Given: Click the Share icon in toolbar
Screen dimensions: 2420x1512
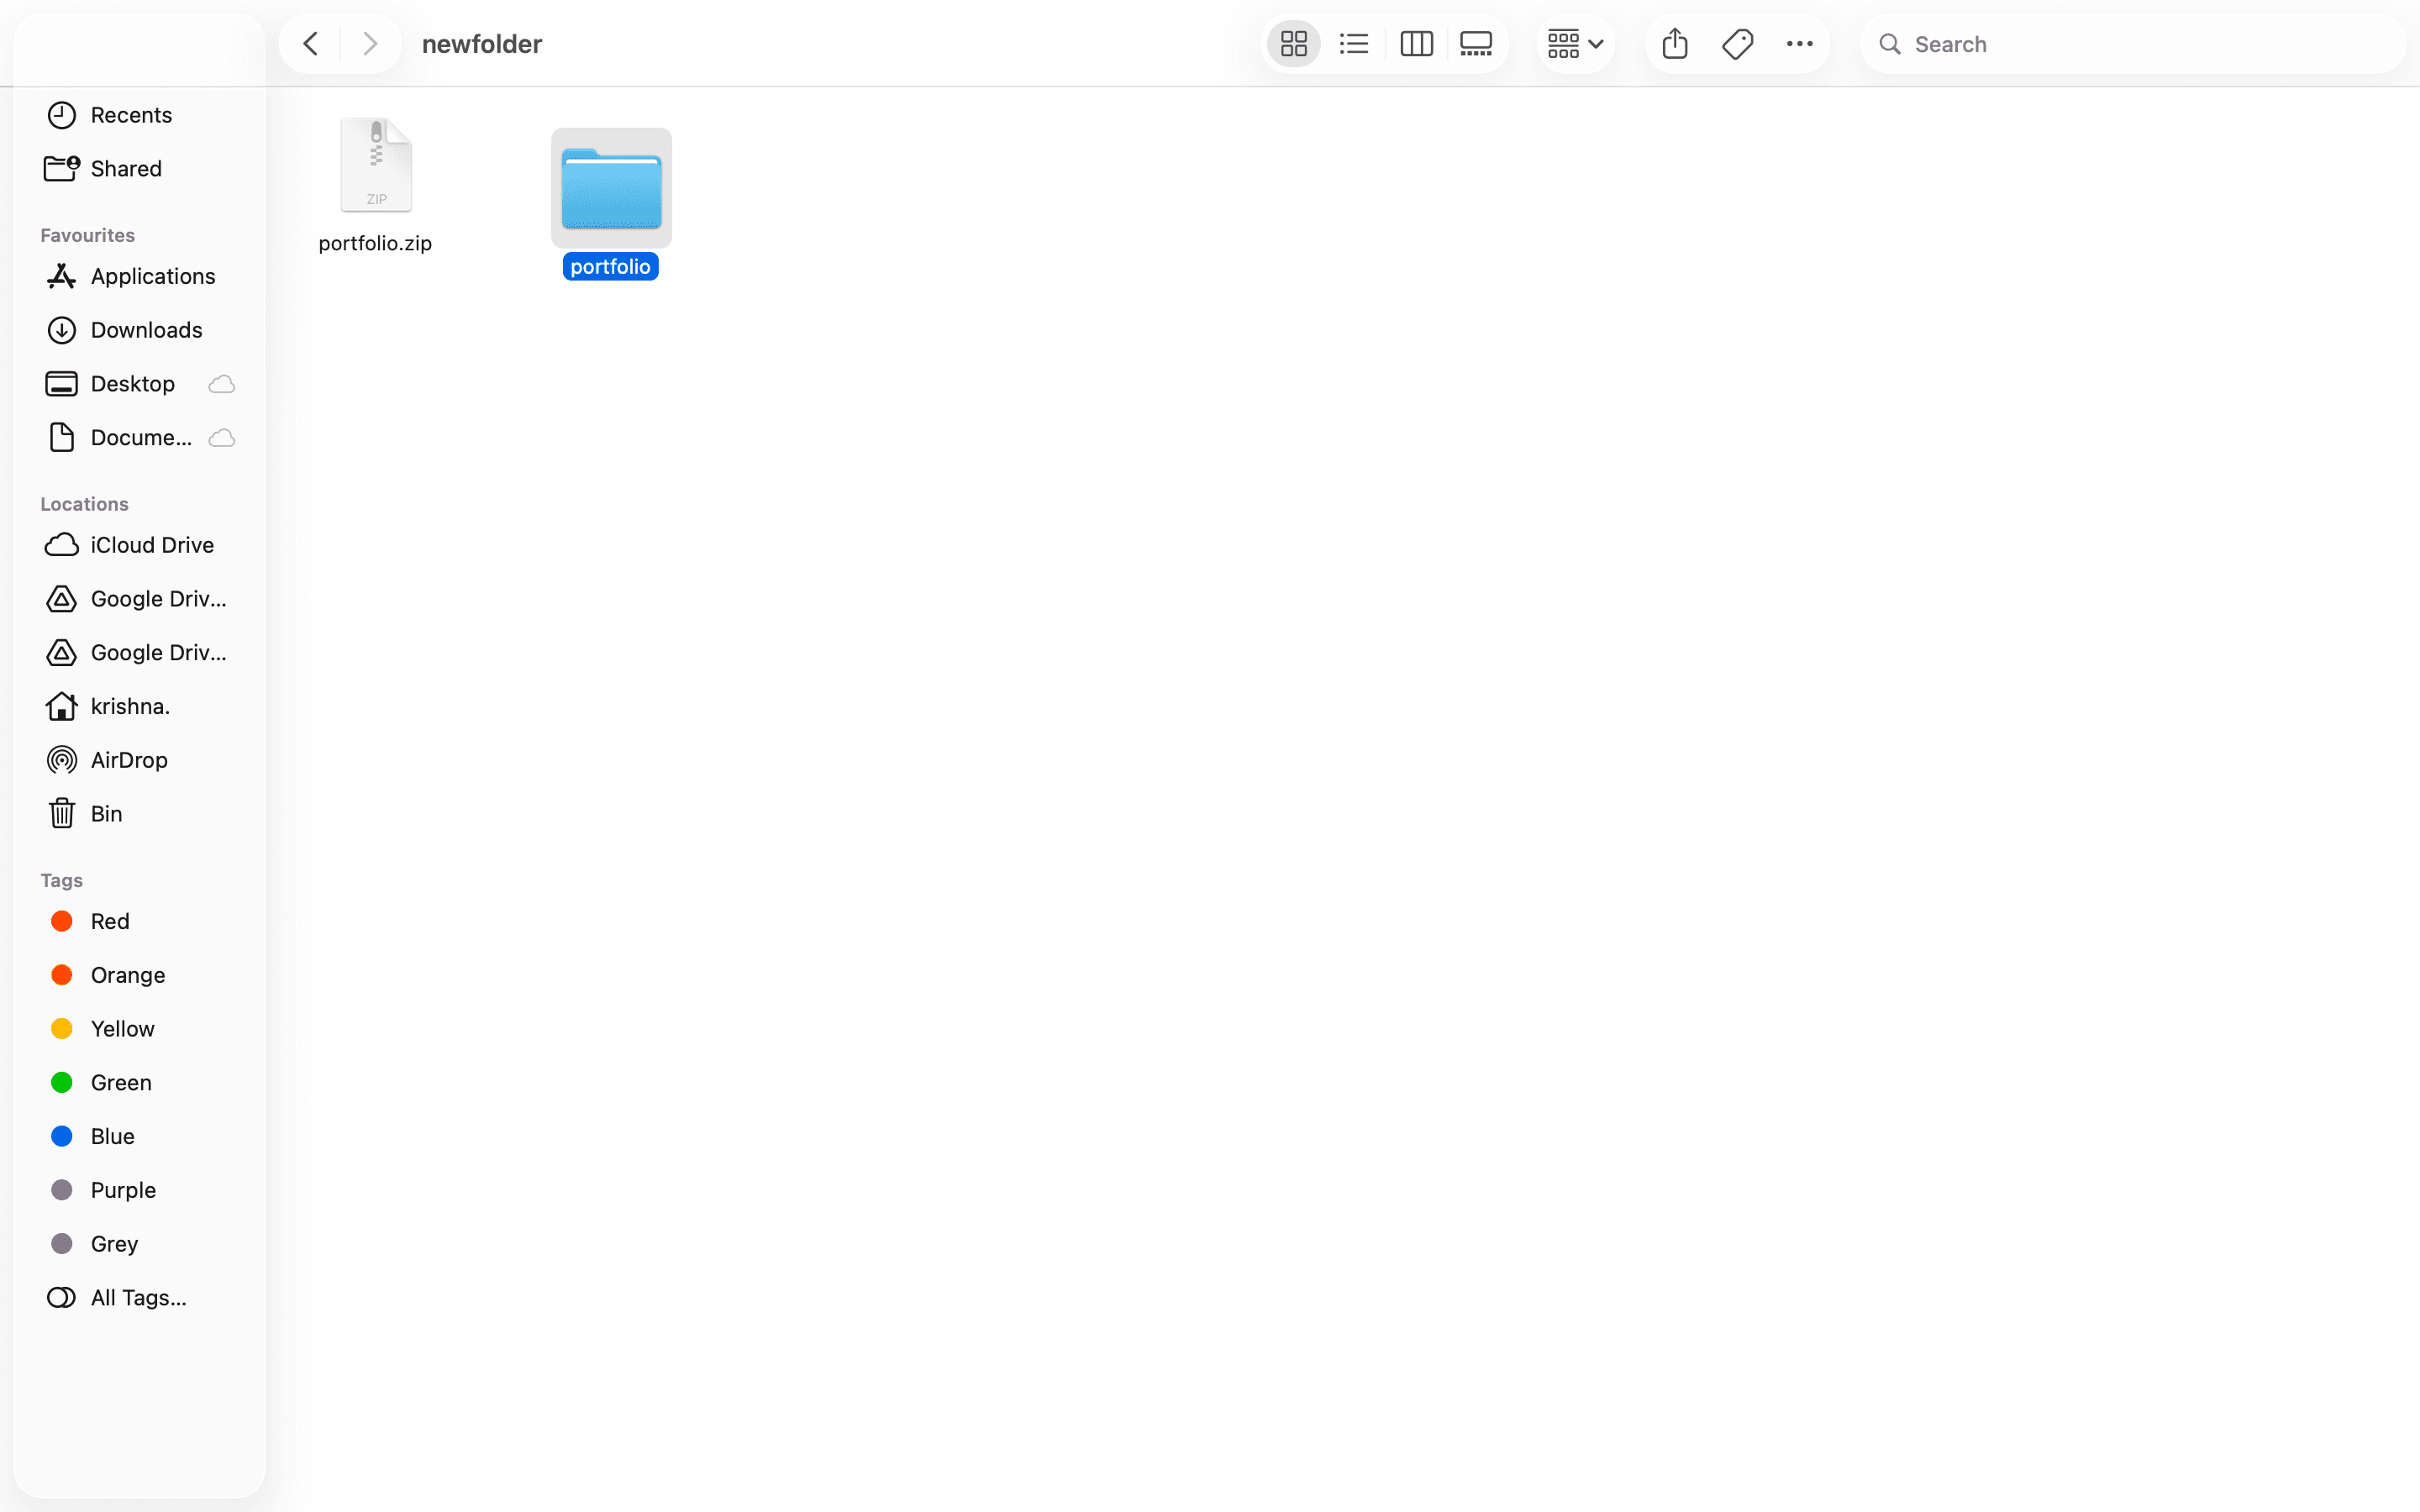Looking at the screenshot, I should (x=1675, y=44).
